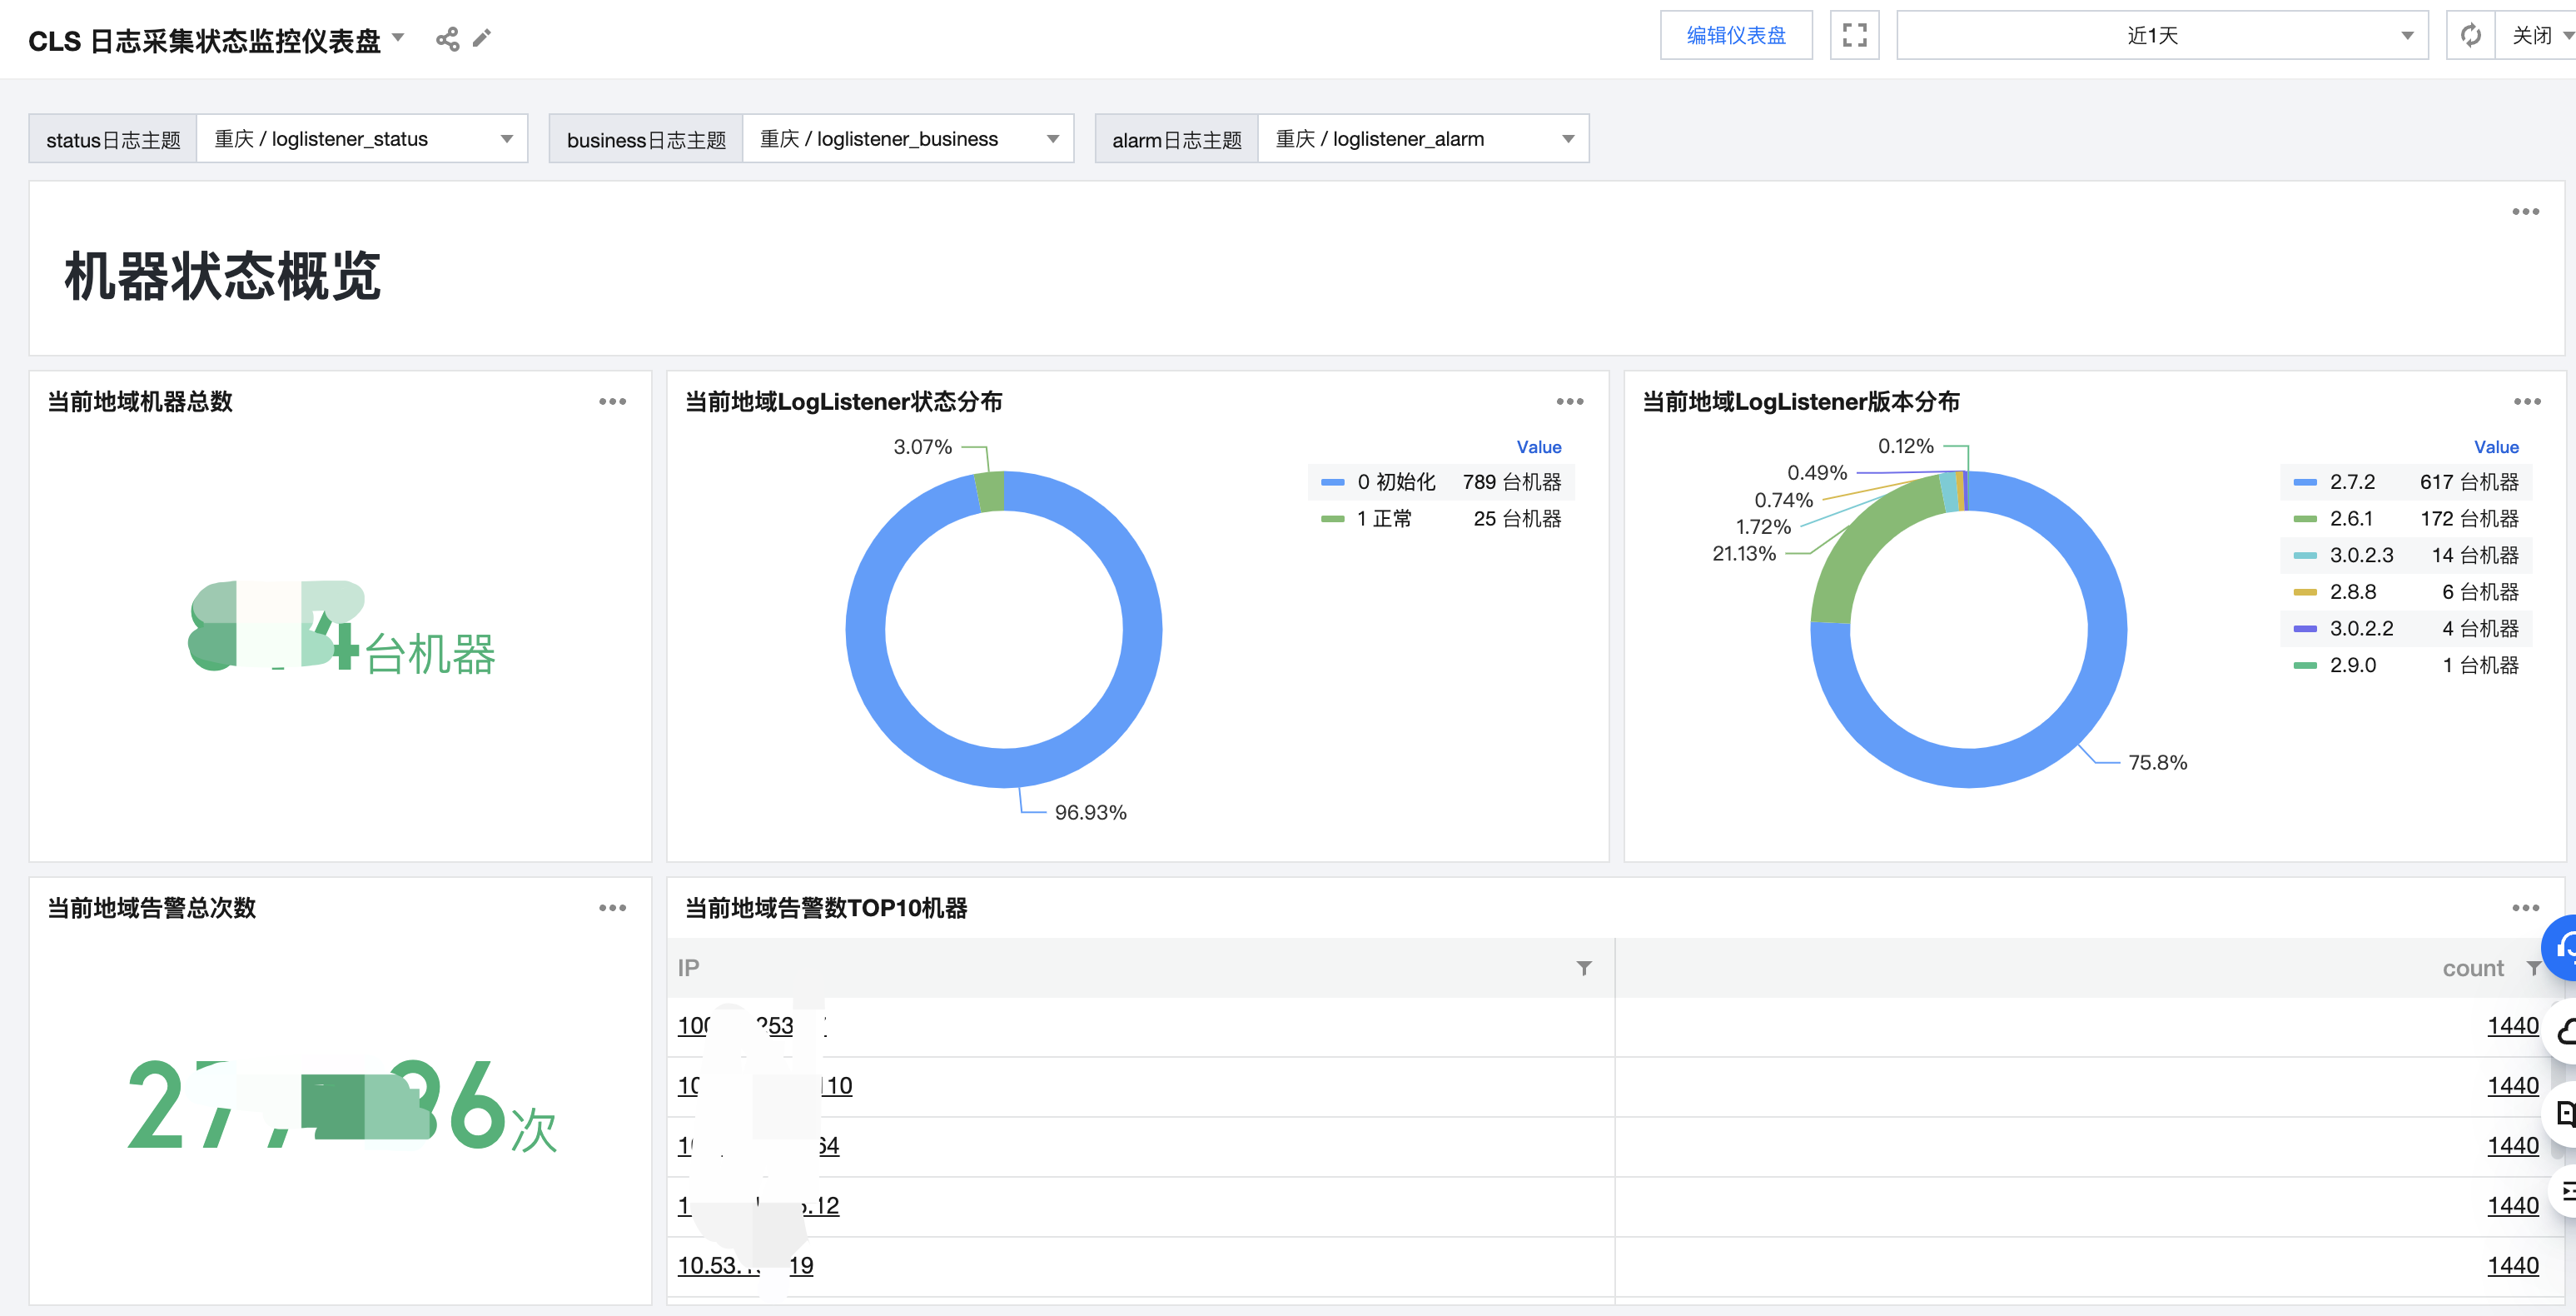Toggle the 0 初始化 legend swatch

click(1332, 483)
